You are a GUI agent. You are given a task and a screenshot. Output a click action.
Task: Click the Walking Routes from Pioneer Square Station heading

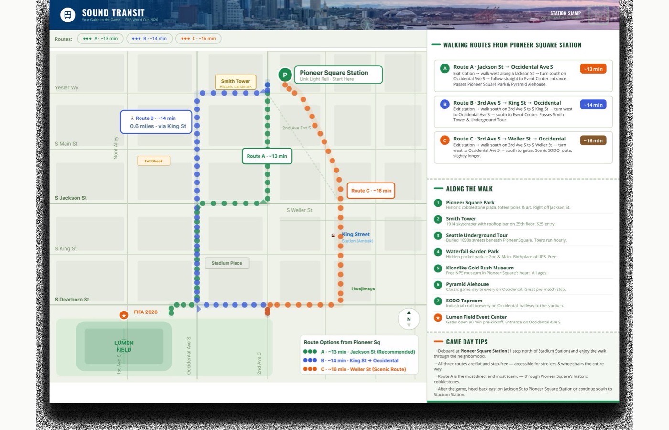512,45
